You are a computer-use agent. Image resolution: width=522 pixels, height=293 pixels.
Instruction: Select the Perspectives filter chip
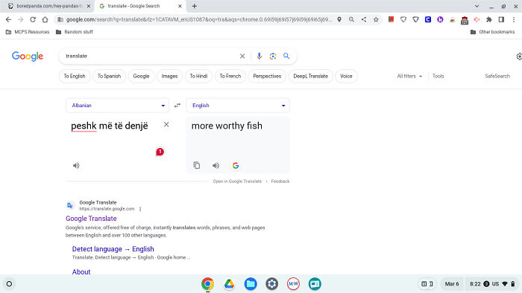point(267,76)
